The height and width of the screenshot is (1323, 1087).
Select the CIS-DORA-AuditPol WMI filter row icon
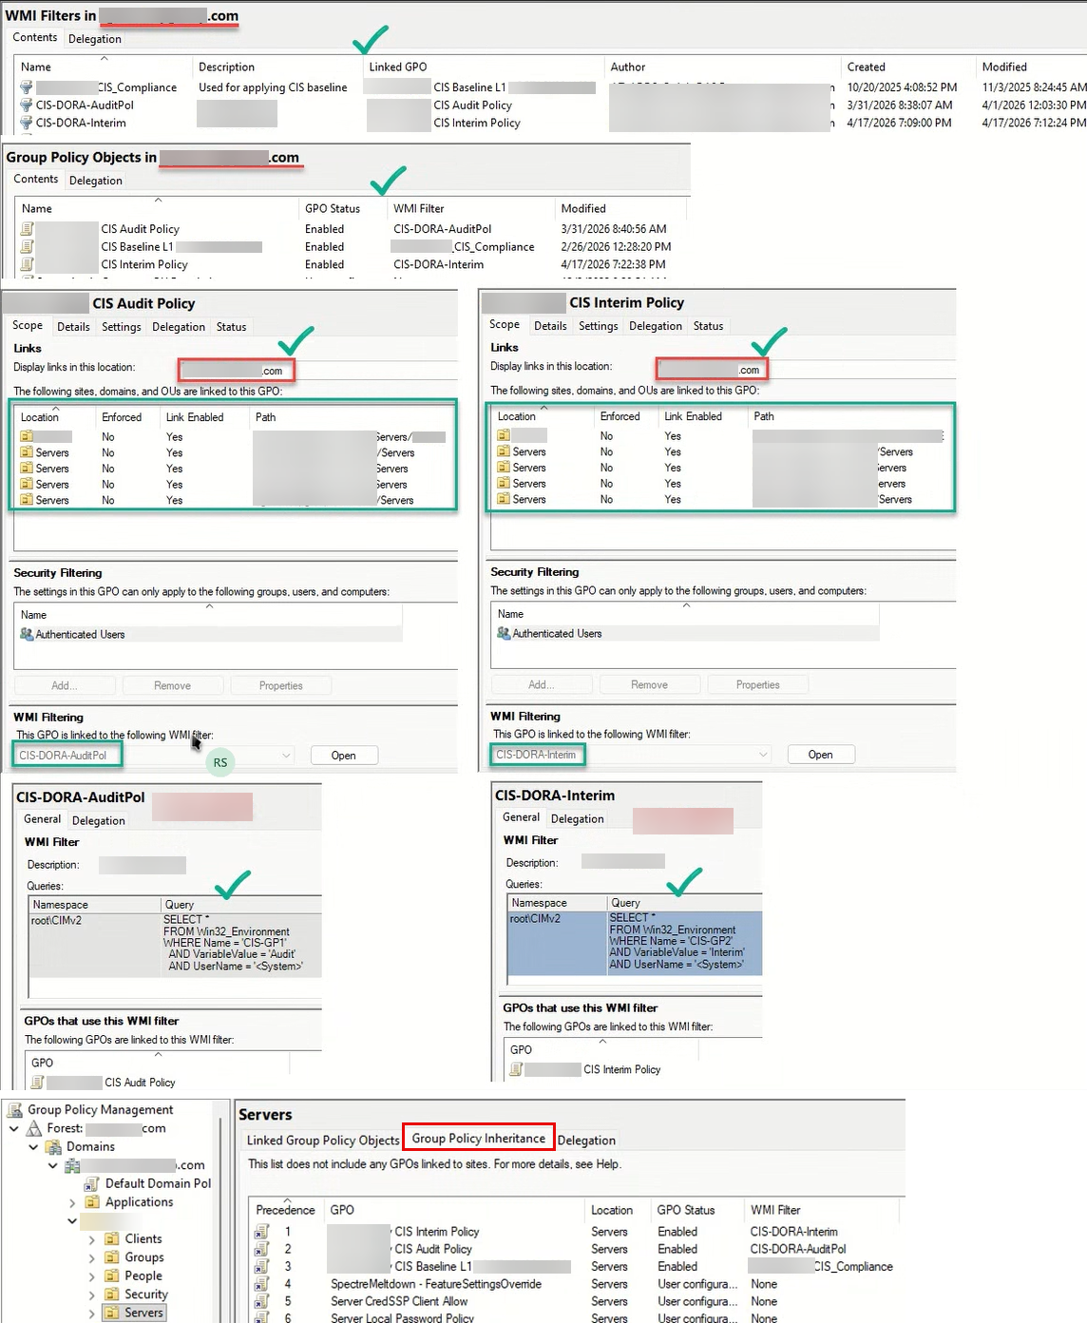(x=27, y=105)
